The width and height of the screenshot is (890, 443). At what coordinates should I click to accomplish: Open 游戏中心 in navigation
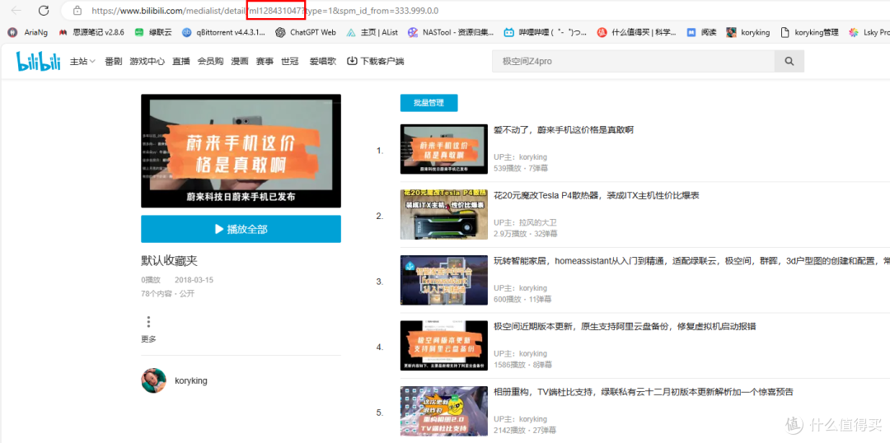click(x=147, y=61)
